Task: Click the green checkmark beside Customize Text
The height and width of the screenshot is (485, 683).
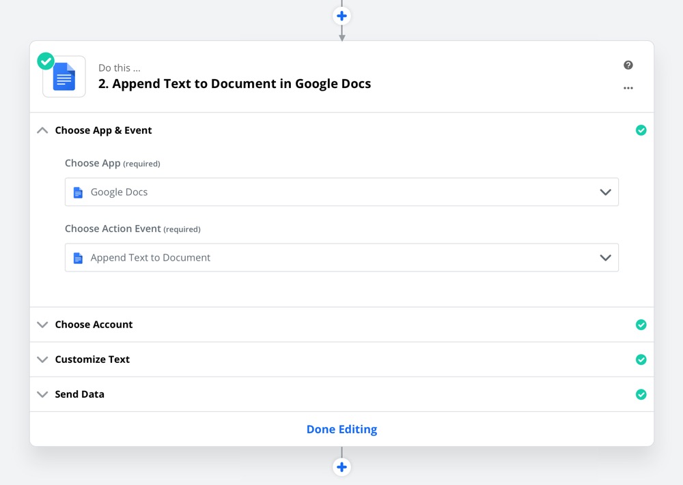Action: tap(641, 359)
